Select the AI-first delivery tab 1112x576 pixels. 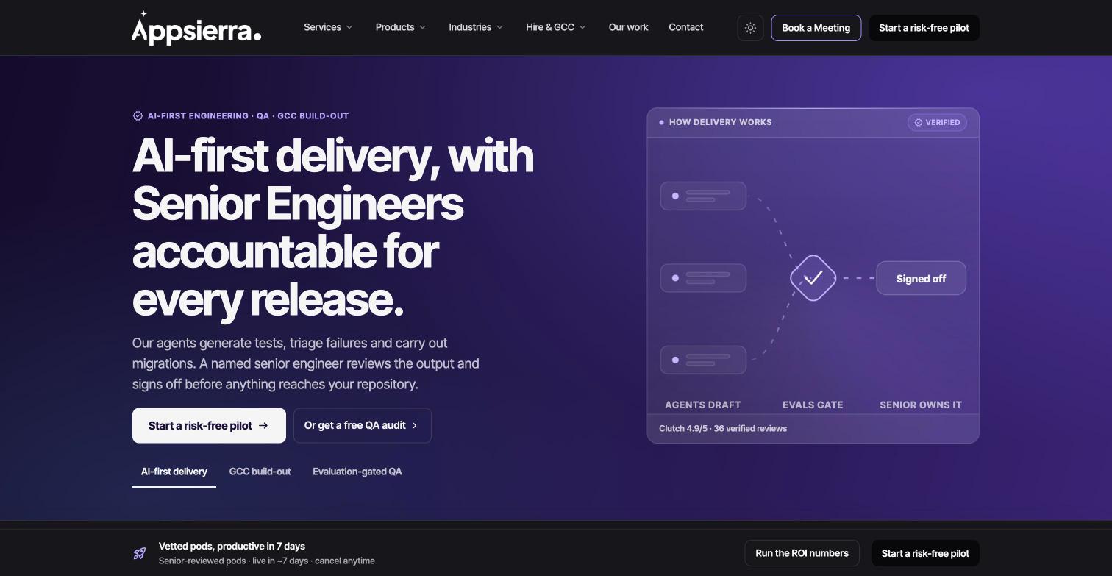pyautogui.click(x=174, y=472)
